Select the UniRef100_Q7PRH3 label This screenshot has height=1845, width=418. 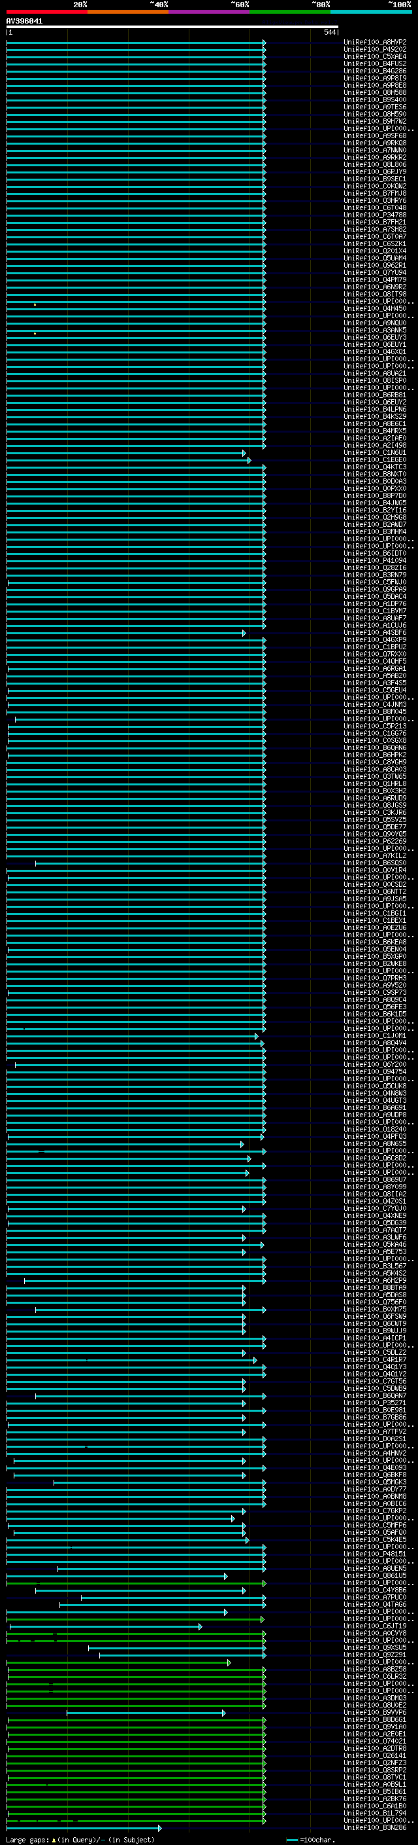(375, 978)
